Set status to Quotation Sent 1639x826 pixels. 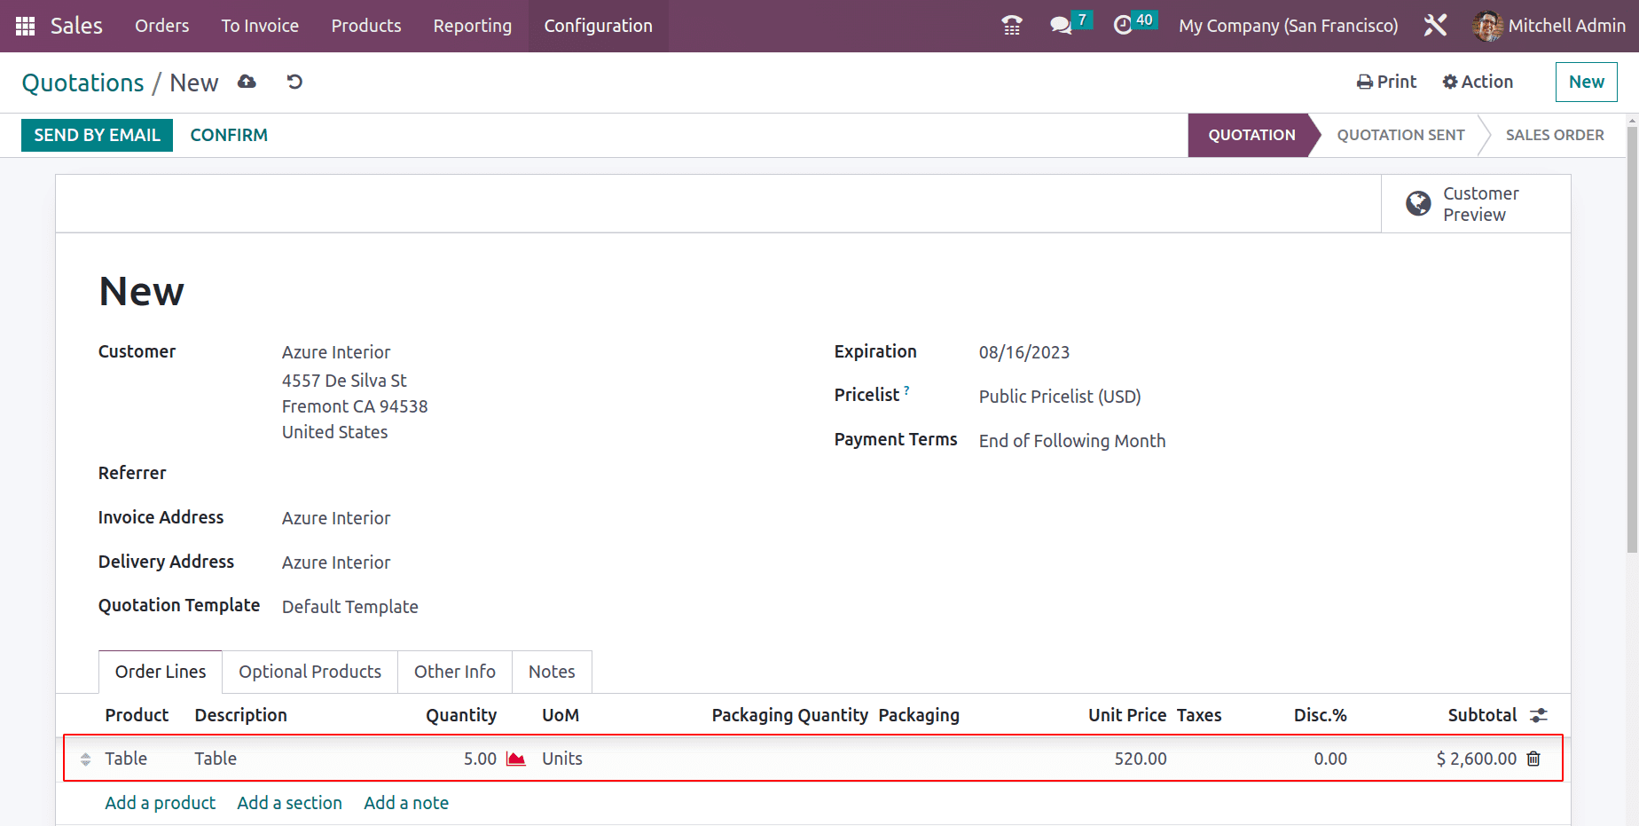(1400, 135)
